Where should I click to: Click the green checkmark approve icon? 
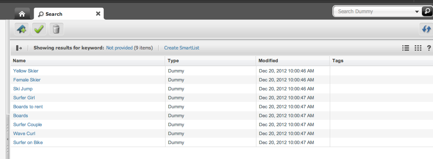[x=39, y=29]
